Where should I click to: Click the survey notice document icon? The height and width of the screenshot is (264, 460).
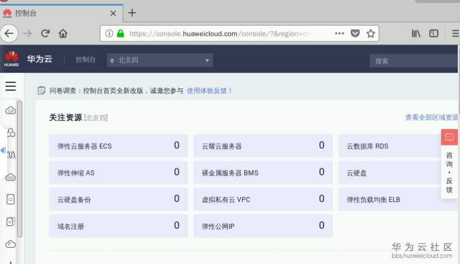point(41,91)
